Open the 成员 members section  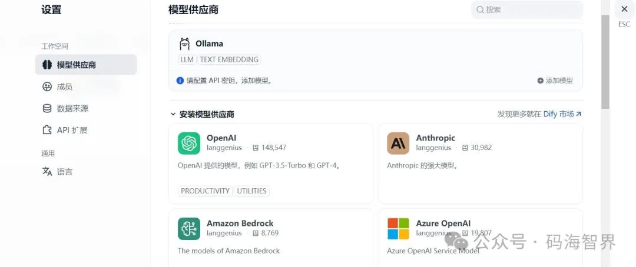(x=65, y=86)
